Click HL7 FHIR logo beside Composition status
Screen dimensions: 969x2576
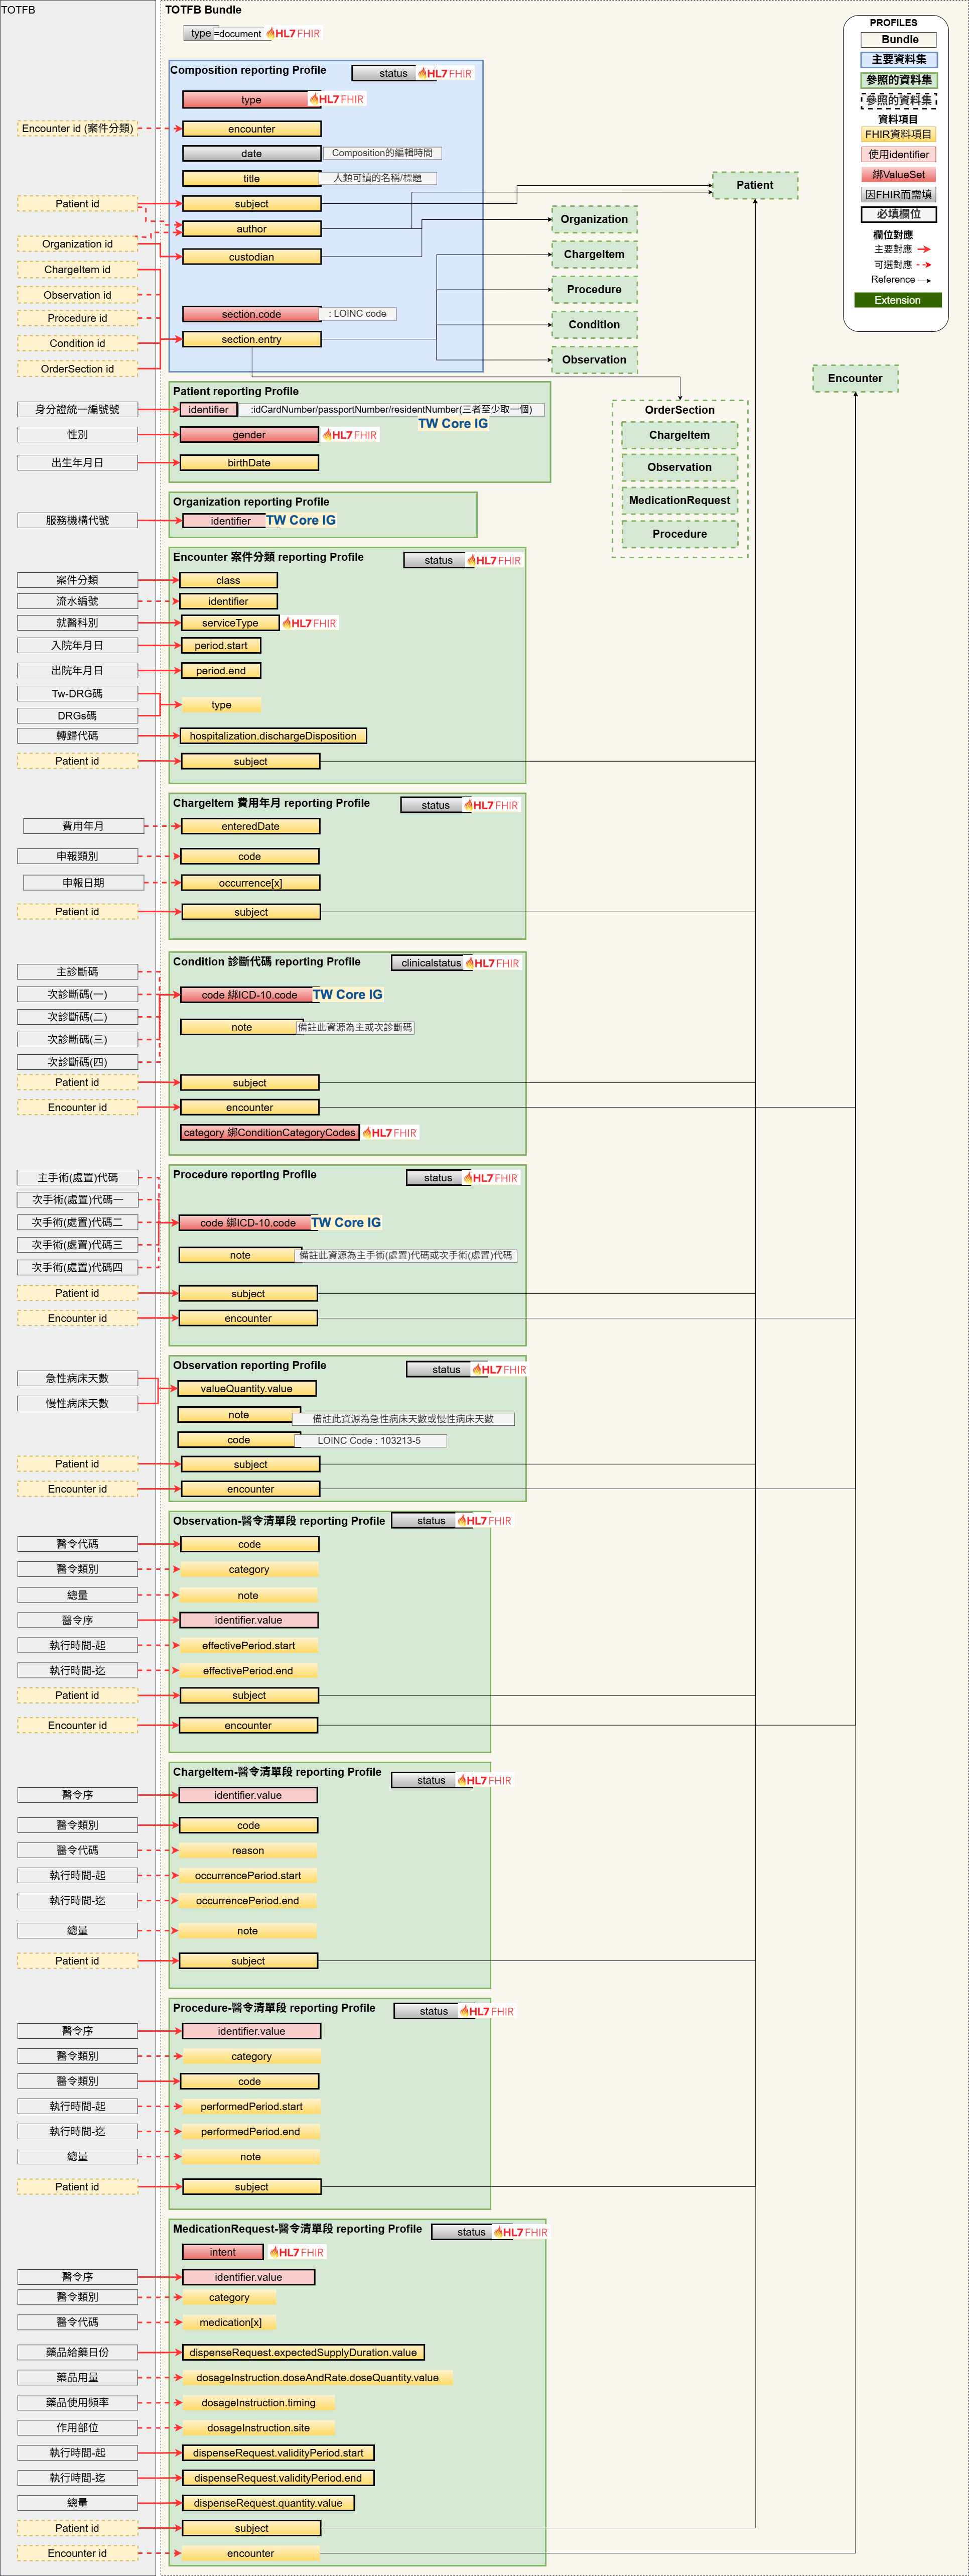pyautogui.click(x=445, y=73)
